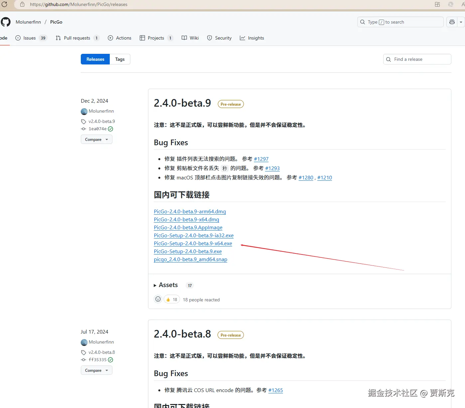Toggle the thumbs up reaction with 18

172,299
